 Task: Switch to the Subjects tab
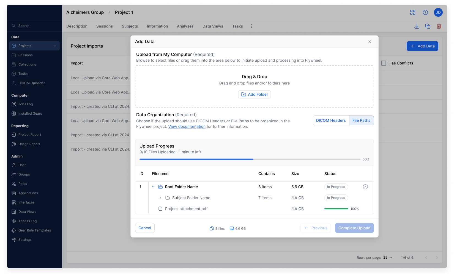click(x=130, y=26)
